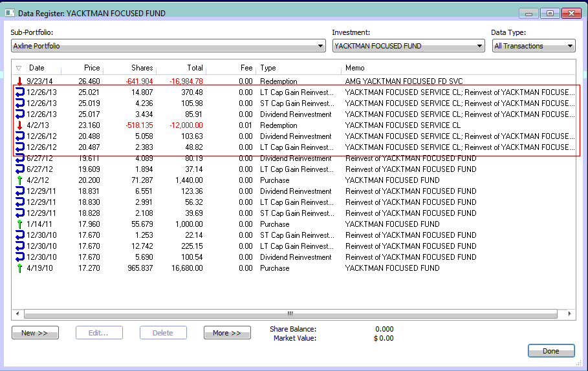Viewport: 588px width, 371px height.
Task: Click the 965.837 shares cell
Action: tap(140, 268)
